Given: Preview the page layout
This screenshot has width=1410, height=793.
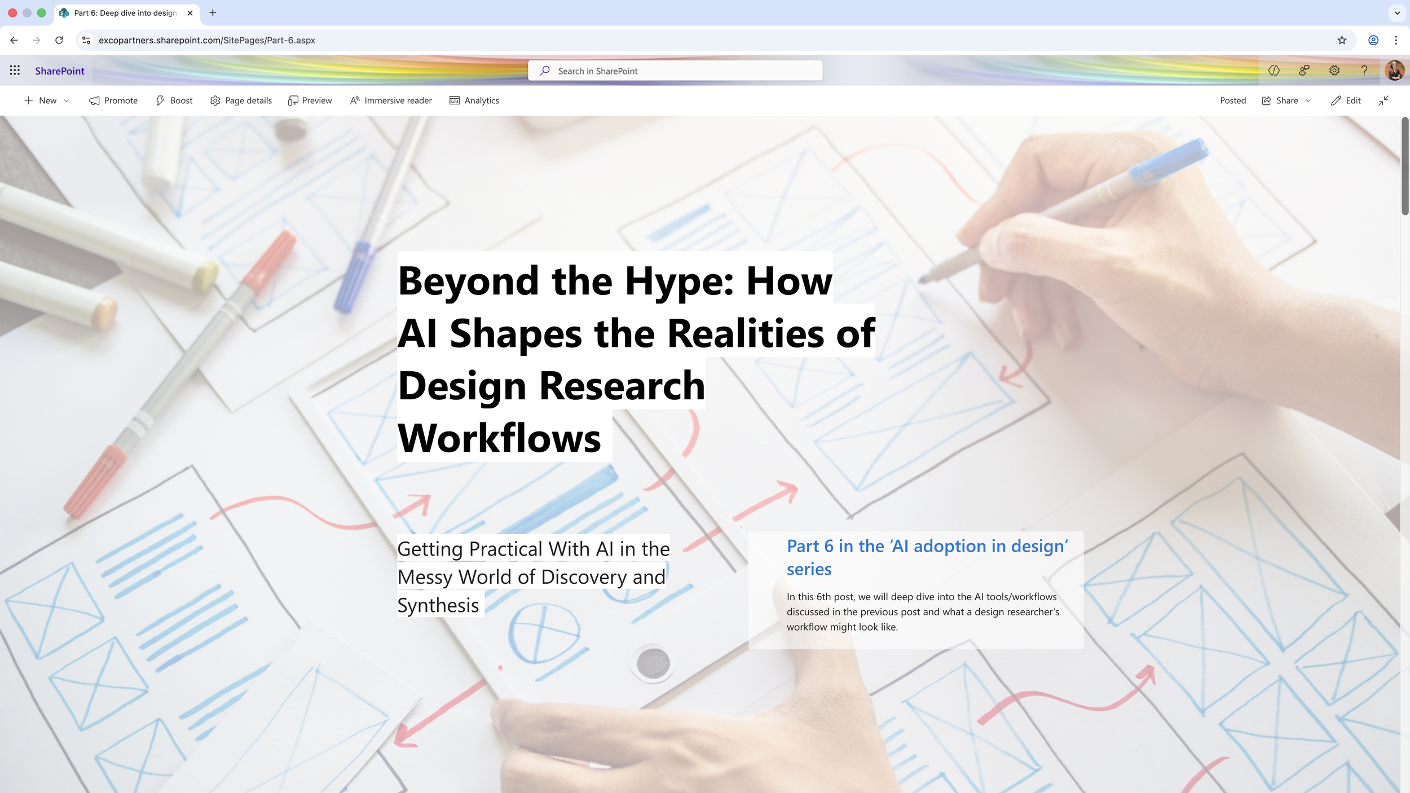Looking at the screenshot, I should pos(310,100).
